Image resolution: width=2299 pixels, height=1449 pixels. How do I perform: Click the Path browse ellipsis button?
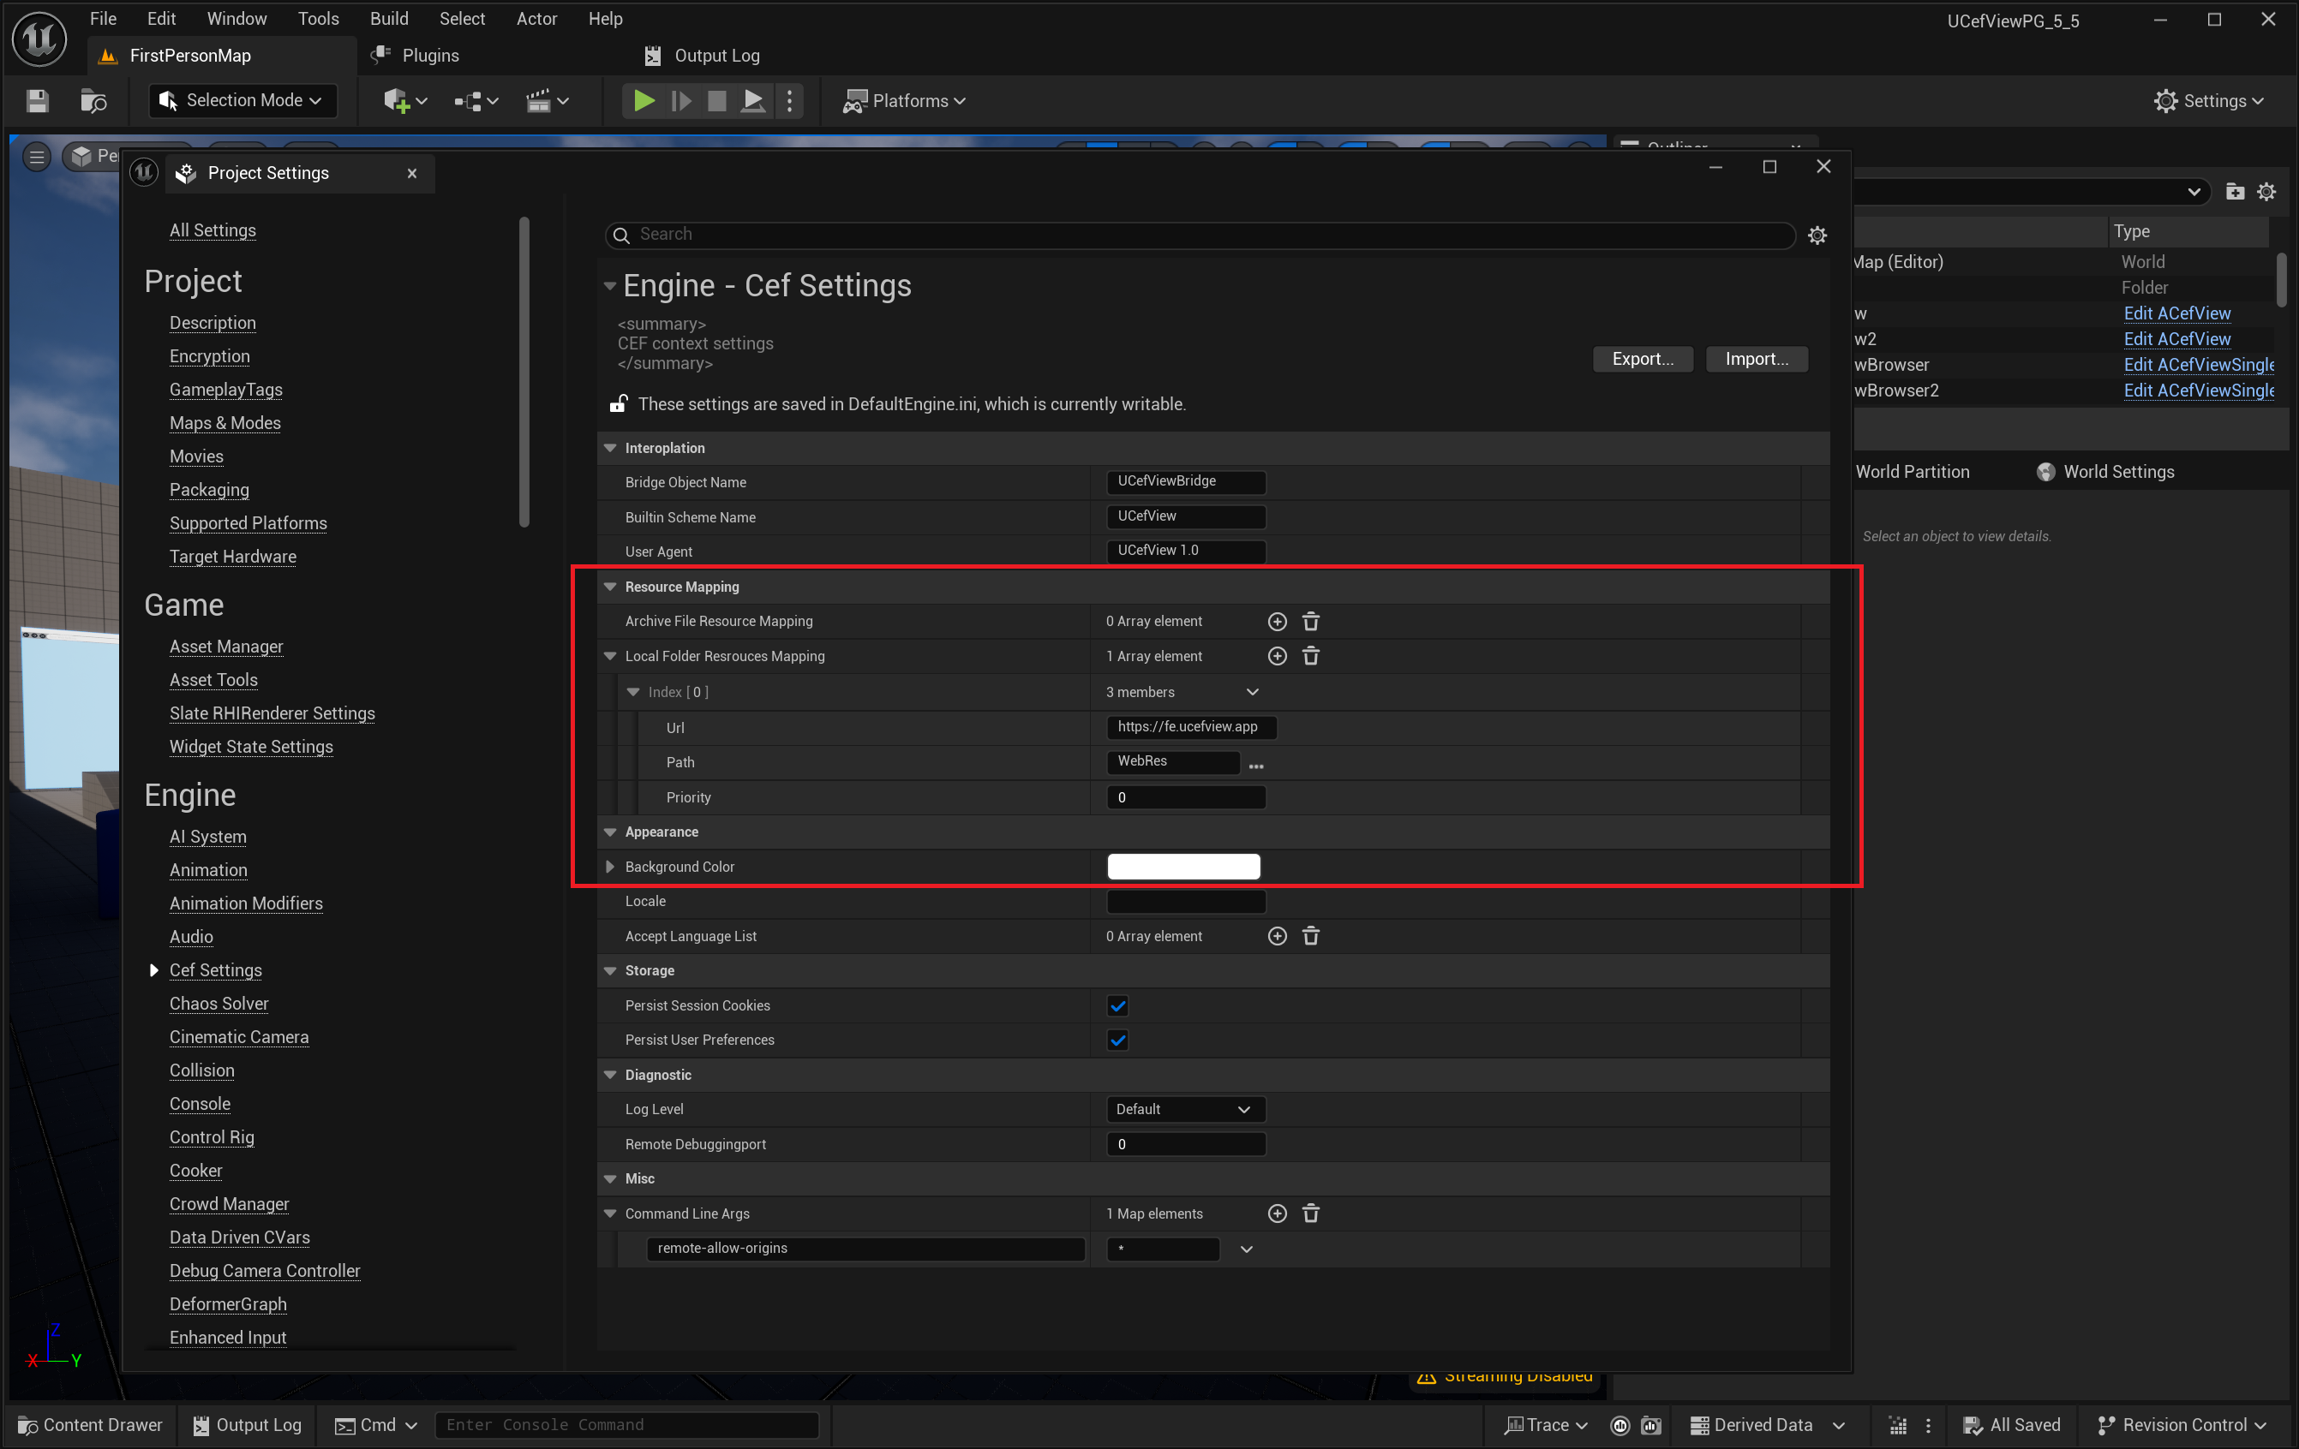[x=1256, y=765]
